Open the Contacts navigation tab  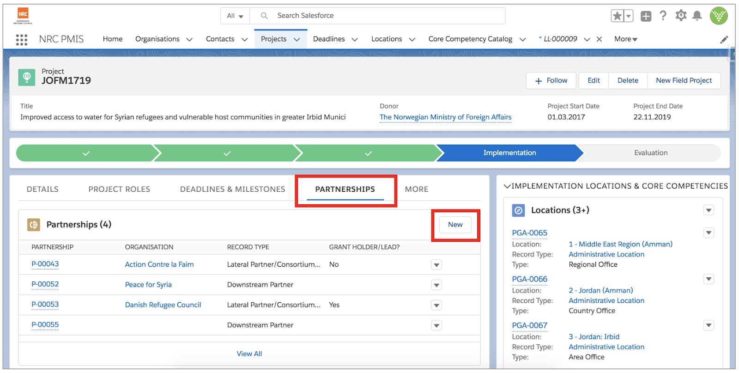pos(220,39)
